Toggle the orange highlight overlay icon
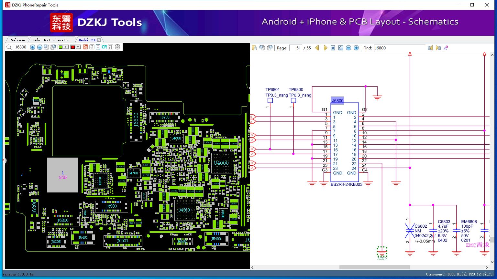 pyautogui.click(x=85, y=47)
